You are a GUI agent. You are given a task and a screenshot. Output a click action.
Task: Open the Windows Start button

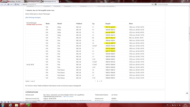[3, 105]
